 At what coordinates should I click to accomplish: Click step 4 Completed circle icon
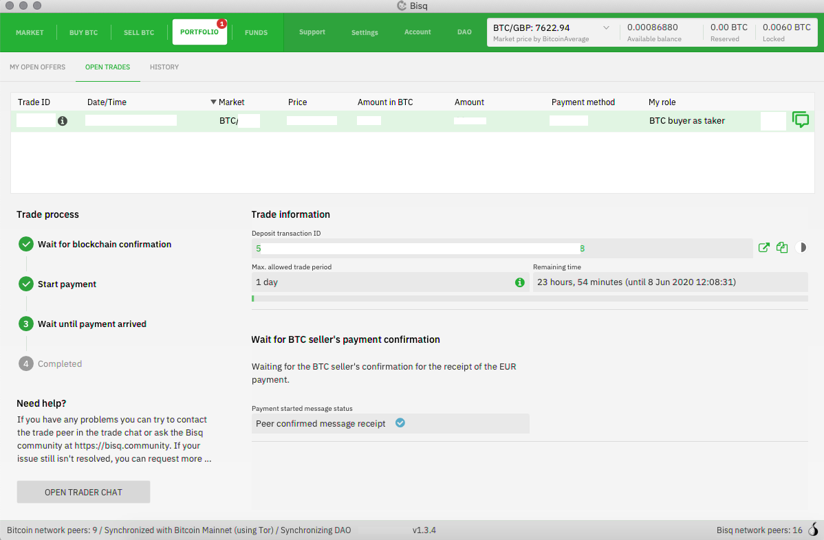click(25, 363)
